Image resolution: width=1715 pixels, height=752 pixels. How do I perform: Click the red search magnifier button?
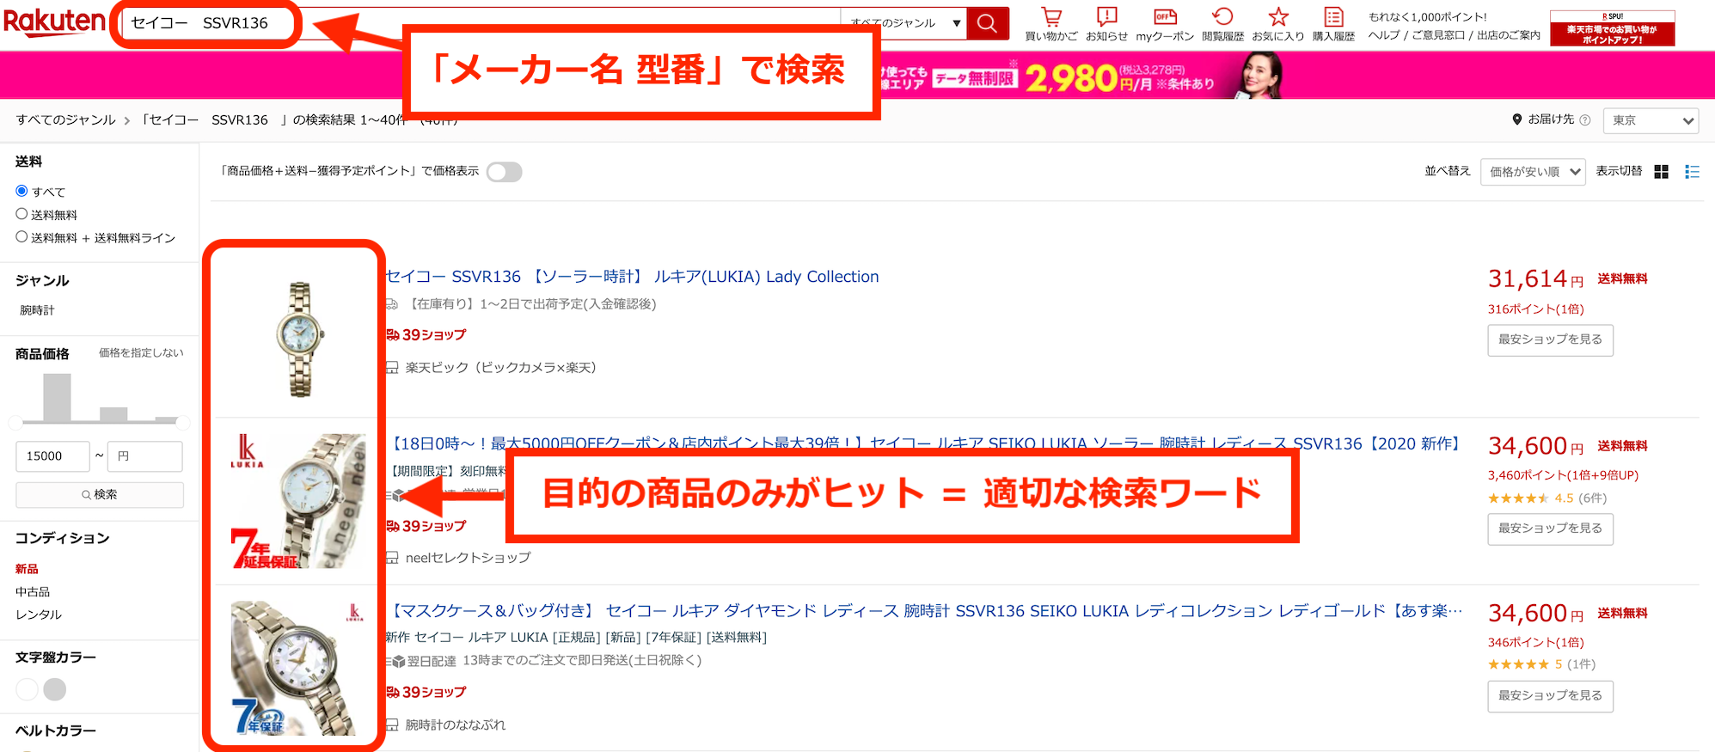[987, 23]
